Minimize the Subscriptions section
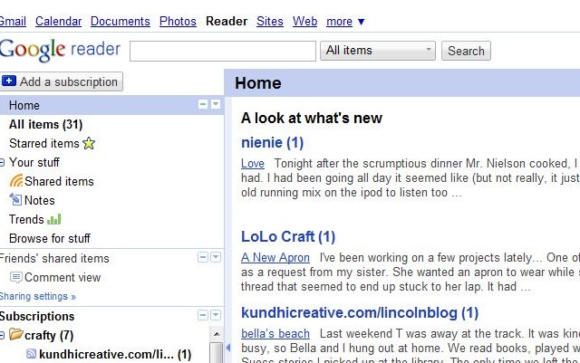The image size is (580, 363). (x=203, y=315)
